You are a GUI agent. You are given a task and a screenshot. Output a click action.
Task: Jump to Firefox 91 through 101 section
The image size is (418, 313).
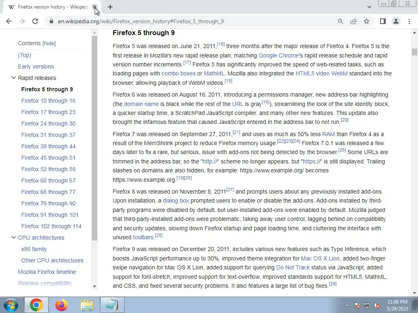tap(50, 215)
